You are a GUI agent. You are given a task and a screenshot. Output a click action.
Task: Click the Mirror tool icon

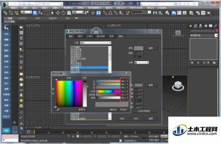pyautogui.click(x=155, y=13)
